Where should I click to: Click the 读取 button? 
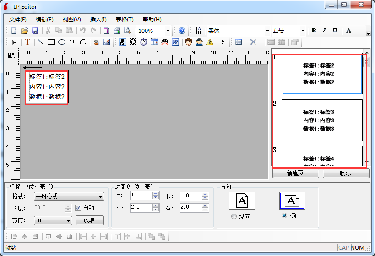tap(90, 220)
